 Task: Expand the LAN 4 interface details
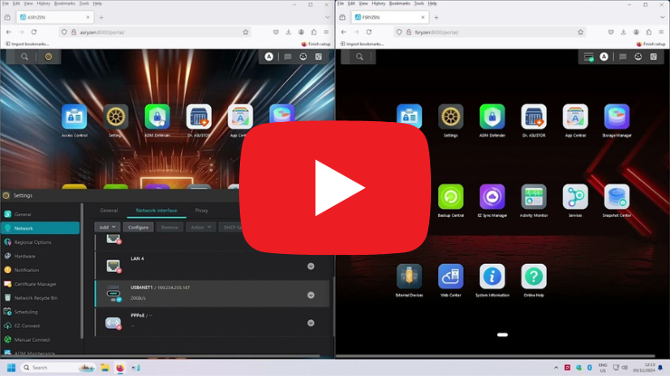[311, 267]
